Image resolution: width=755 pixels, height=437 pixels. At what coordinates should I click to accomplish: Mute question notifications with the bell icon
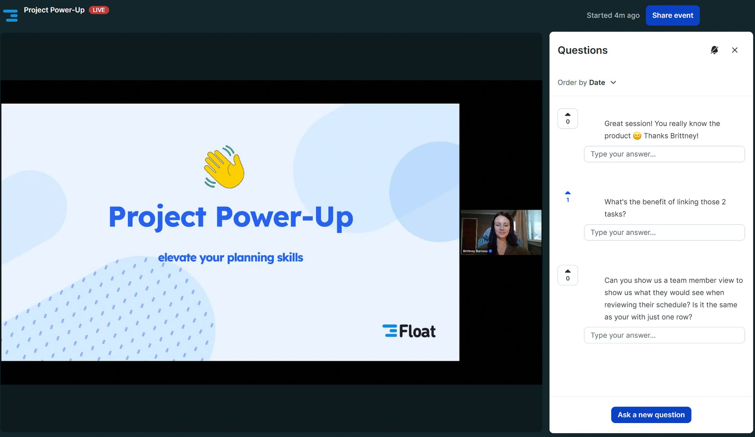coord(714,50)
